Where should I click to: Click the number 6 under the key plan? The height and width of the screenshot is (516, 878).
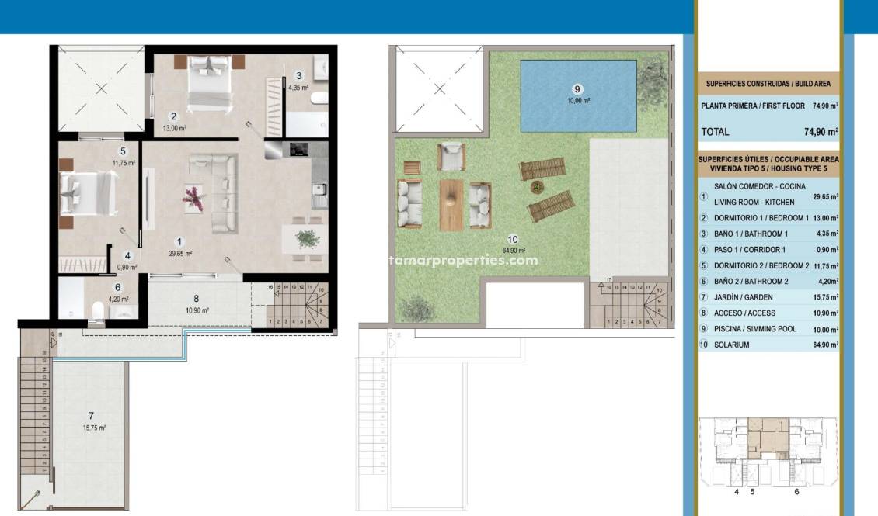pos(796,492)
